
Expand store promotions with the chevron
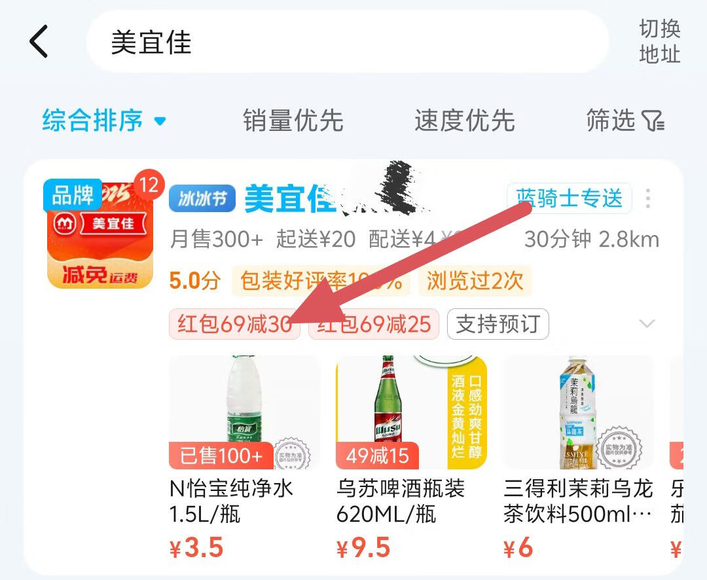[647, 323]
